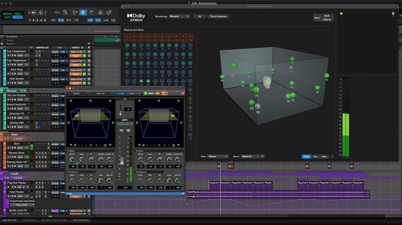Switch to the Rear view tab

[324, 157]
